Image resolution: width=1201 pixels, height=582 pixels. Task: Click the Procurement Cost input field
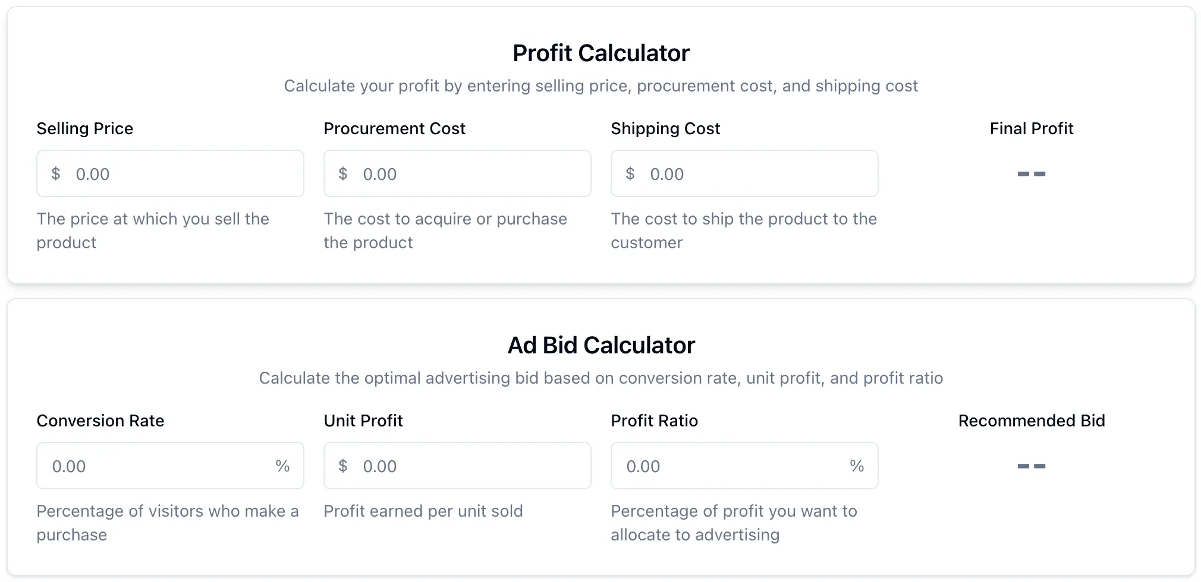457,173
